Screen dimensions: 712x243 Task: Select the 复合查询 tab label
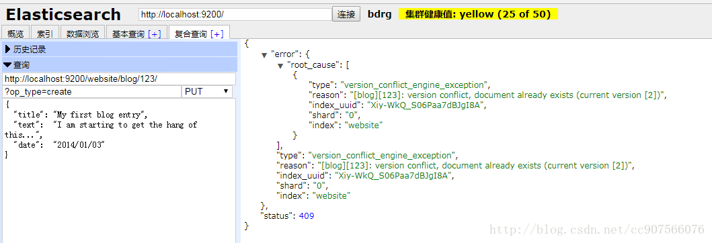tap(191, 34)
